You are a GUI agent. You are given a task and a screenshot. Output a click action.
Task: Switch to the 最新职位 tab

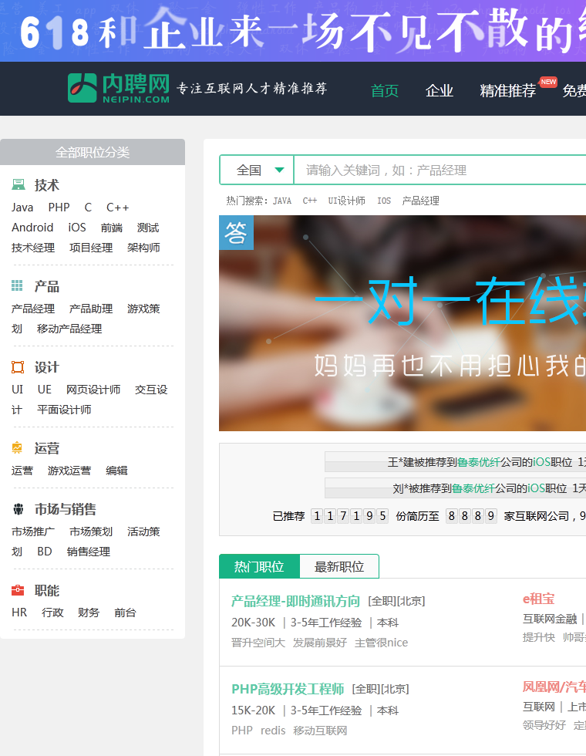(x=339, y=566)
